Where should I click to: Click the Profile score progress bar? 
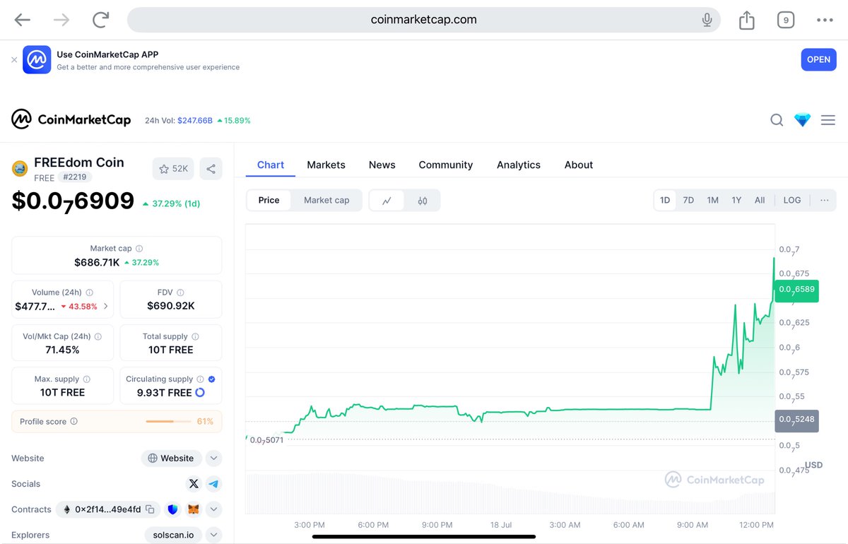coord(168,422)
